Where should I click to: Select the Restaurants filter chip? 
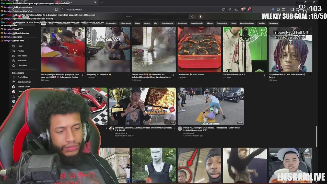(x=182, y=23)
